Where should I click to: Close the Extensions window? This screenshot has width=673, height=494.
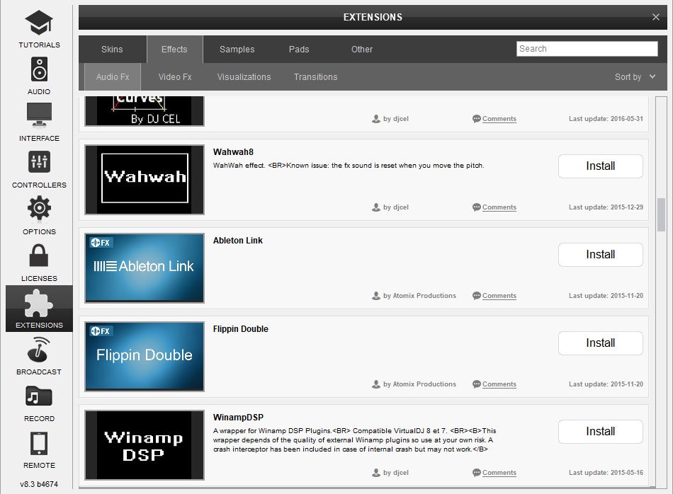click(x=655, y=17)
